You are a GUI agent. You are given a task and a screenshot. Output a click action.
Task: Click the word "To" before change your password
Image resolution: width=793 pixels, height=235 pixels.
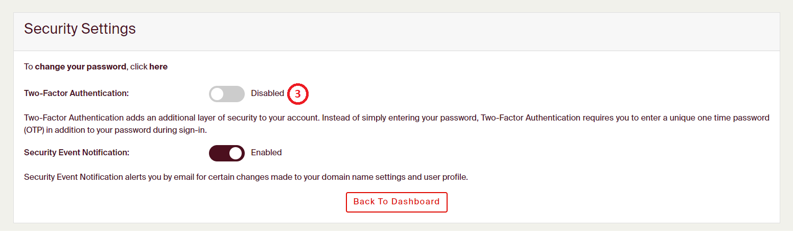pos(29,67)
